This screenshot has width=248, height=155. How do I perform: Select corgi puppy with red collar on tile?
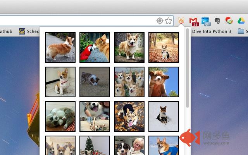60,82
